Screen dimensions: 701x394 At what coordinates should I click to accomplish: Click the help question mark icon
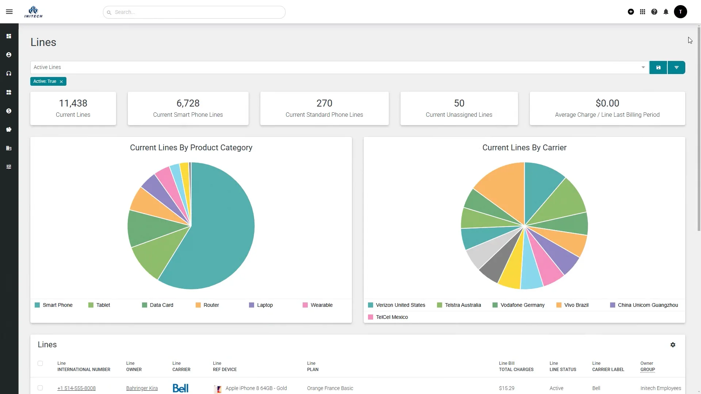tap(654, 12)
